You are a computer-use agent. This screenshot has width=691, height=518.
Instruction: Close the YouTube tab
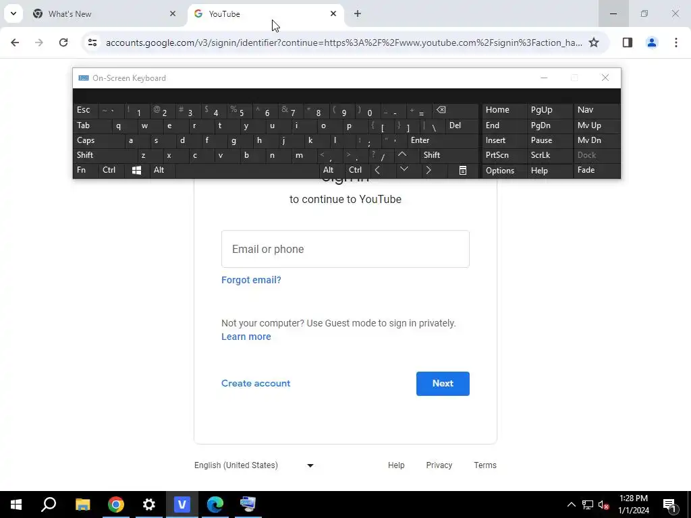pyautogui.click(x=333, y=13)
